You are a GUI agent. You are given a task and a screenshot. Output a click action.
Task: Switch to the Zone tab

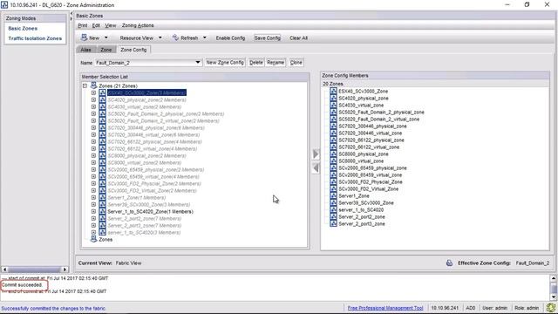106,50
